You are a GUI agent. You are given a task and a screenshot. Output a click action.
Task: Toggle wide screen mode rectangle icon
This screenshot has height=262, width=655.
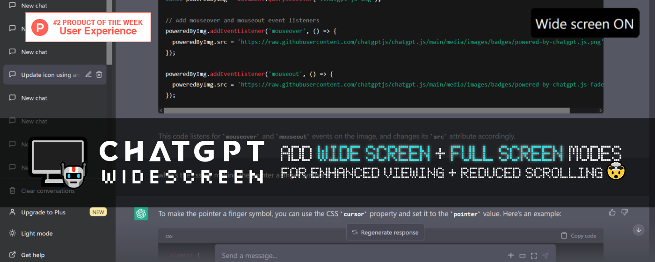pyautogui.click(x=523, y=255)
